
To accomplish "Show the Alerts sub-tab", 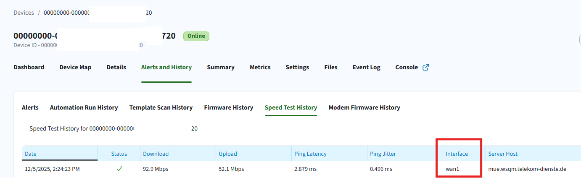I will pos(30,107).
